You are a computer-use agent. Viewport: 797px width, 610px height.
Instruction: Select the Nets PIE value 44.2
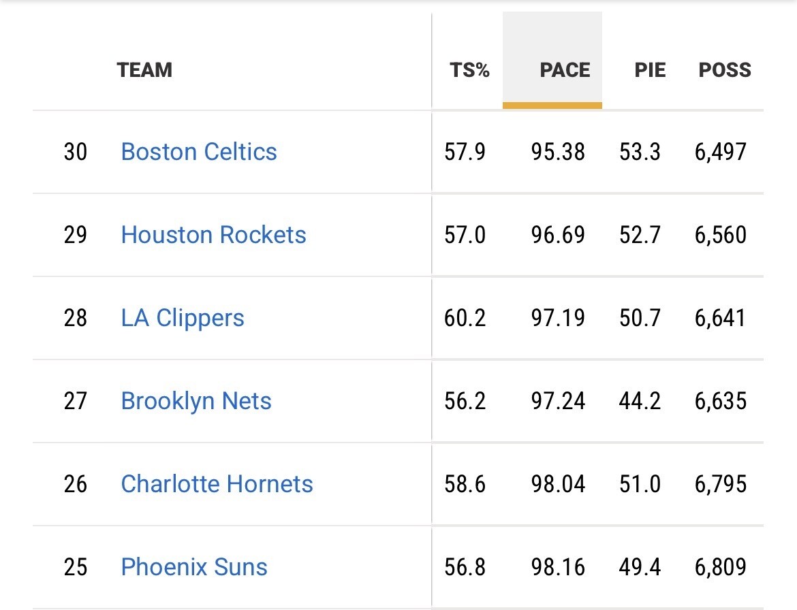[x=640, y=401]
